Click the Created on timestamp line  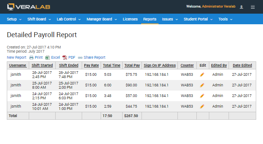pyautogui.click(x=34, y=47)
